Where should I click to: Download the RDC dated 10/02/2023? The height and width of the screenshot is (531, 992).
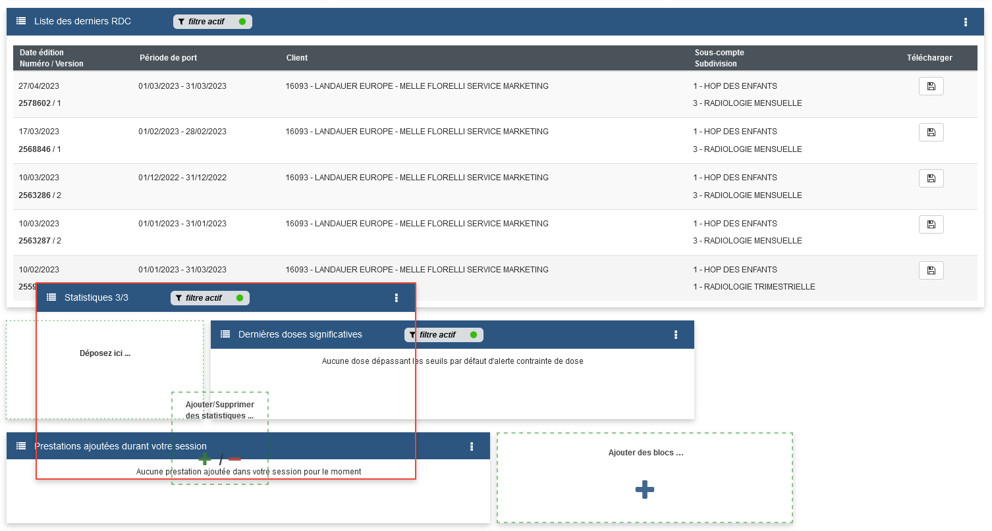point(931,270)
